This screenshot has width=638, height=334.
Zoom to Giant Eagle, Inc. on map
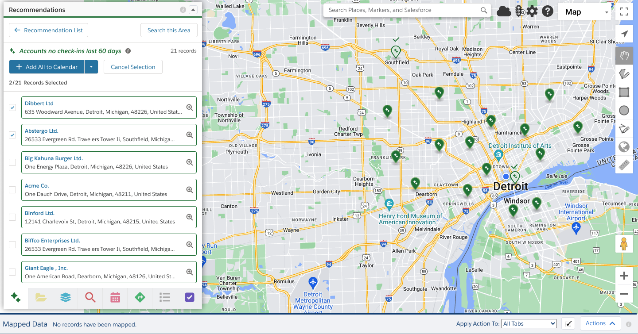189,272
